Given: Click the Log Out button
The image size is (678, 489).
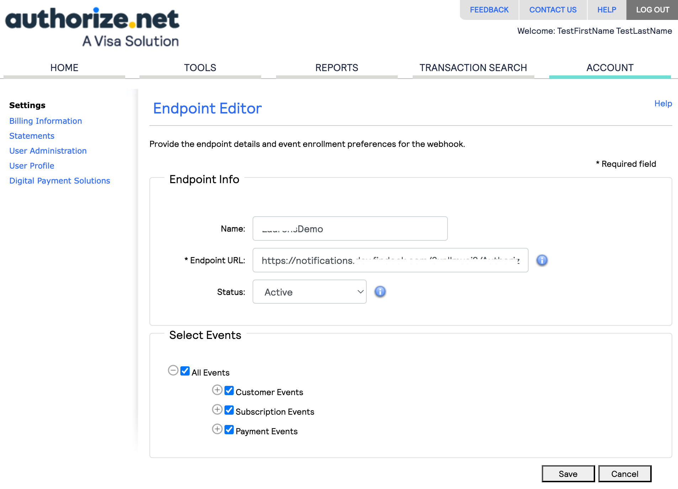Looking at the screenshot, I should point(652,10).
